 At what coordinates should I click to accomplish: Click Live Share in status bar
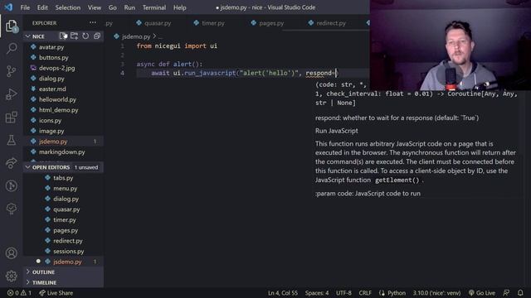point(56,293)
